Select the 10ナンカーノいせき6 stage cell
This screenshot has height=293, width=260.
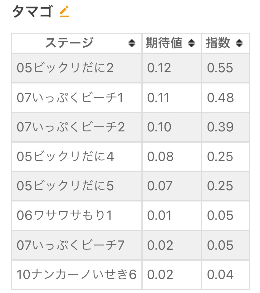[76, 275]
